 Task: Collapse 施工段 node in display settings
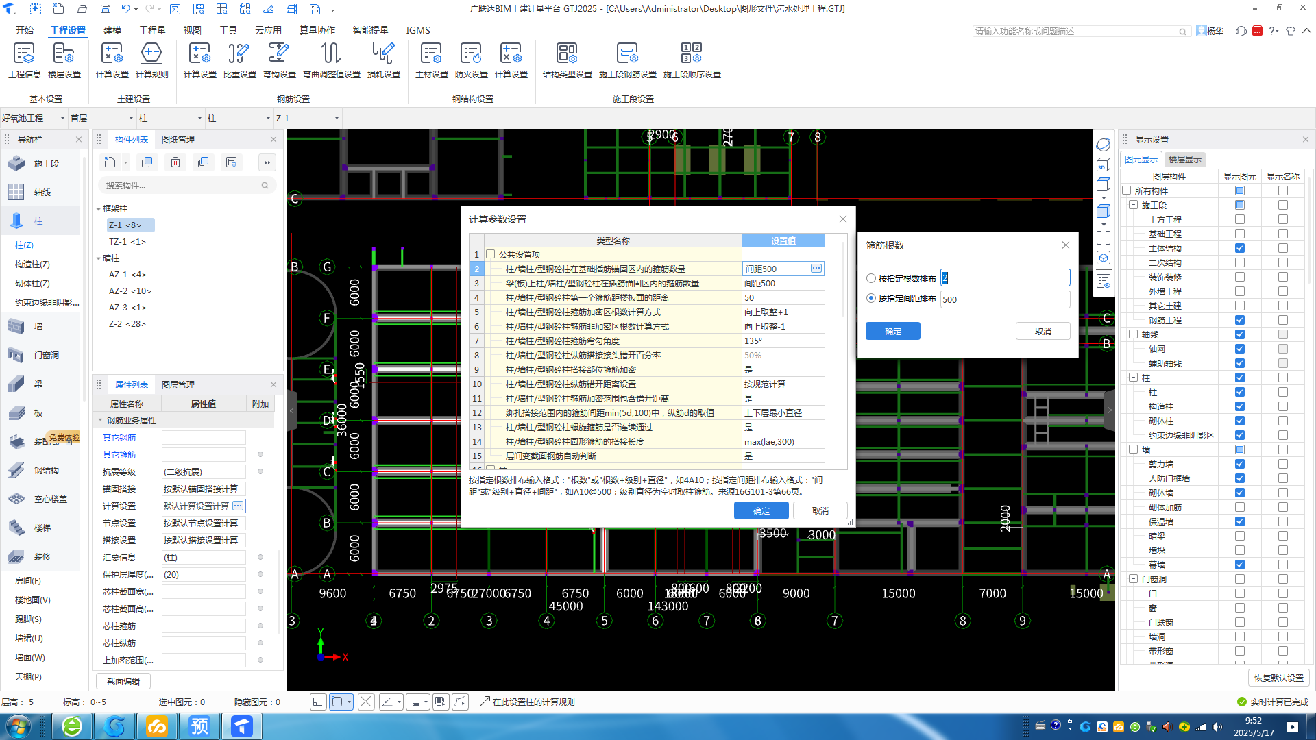1133,205
